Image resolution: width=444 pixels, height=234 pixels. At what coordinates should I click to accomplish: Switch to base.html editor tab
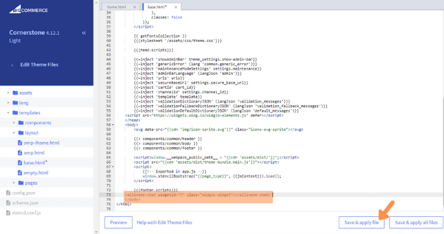coord(157,7)
